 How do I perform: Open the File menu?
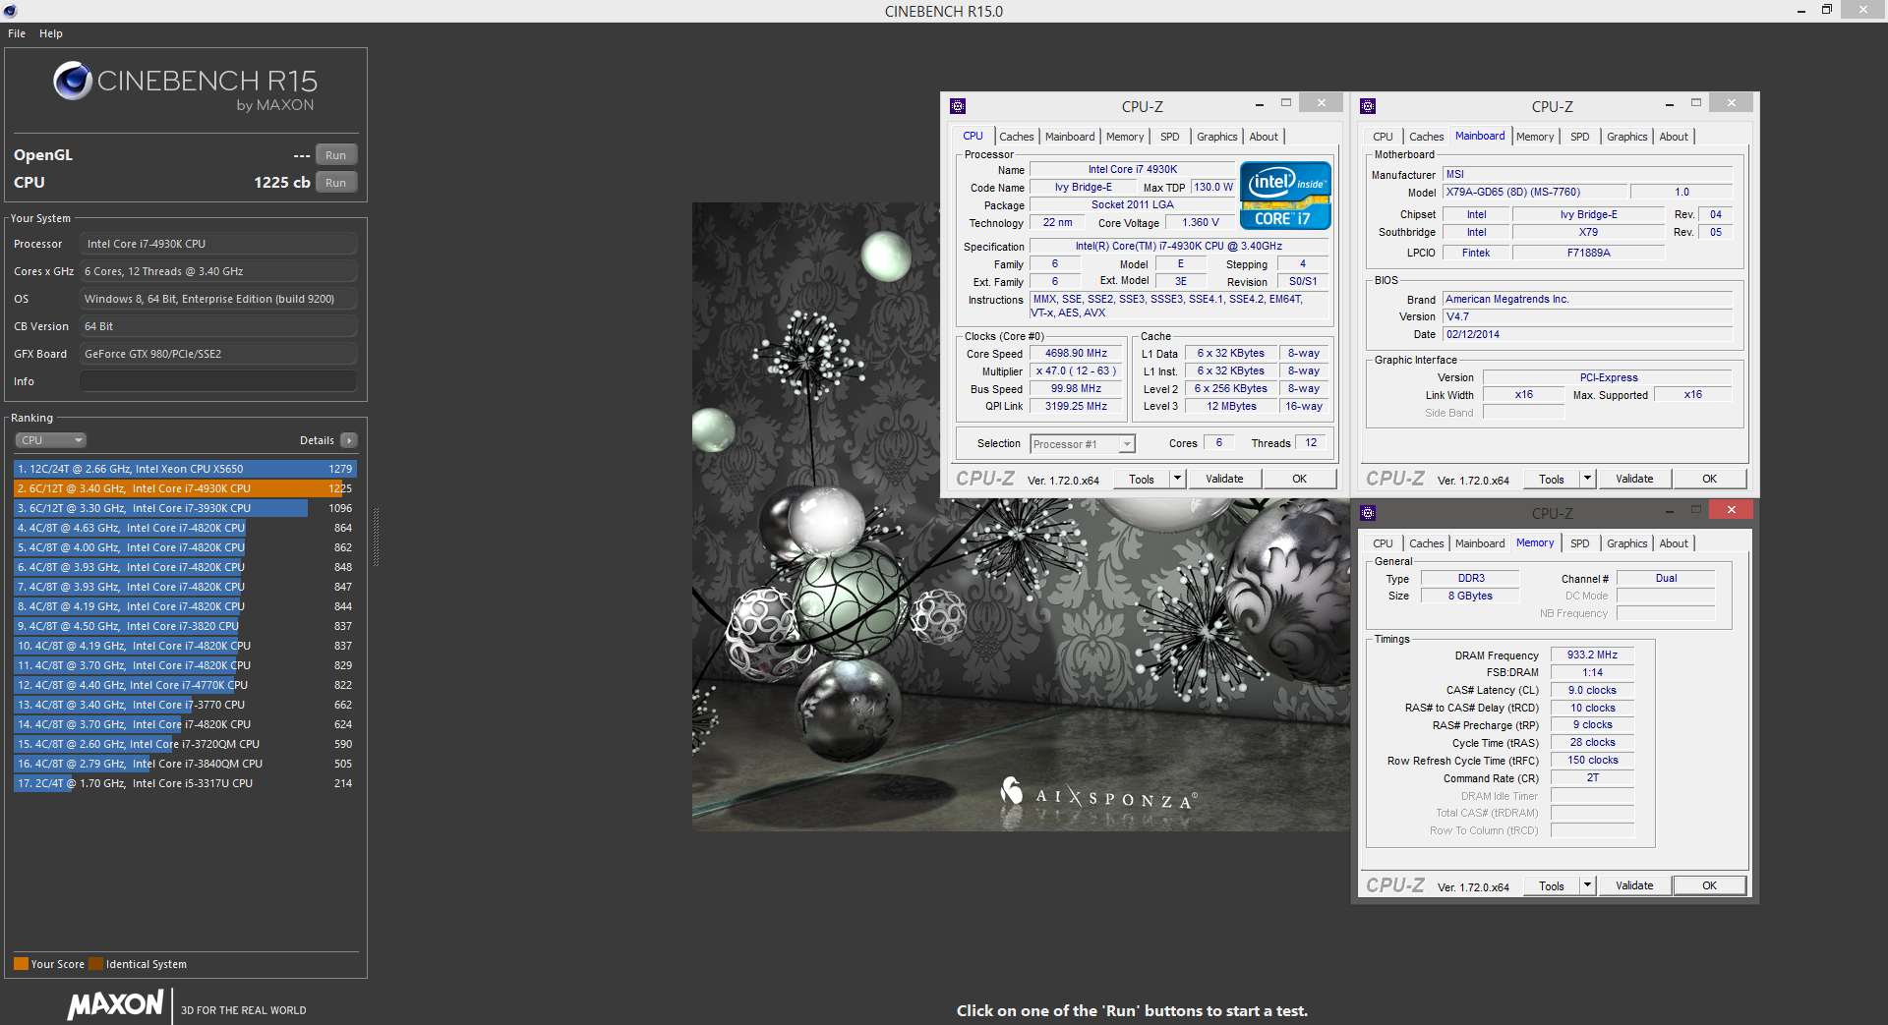tap(17, 33)
